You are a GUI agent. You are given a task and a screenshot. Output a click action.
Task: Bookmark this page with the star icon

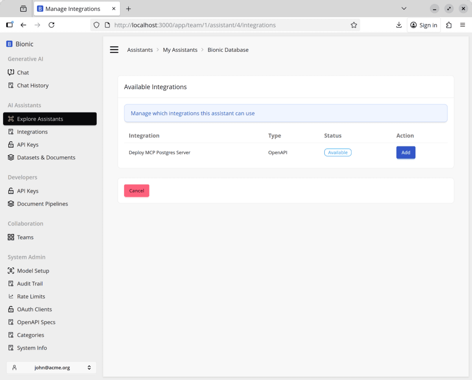click(x=354, y=25)
